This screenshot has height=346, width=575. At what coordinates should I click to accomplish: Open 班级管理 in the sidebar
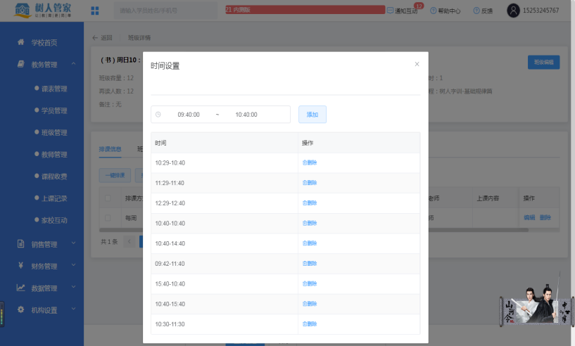point(54,133)
